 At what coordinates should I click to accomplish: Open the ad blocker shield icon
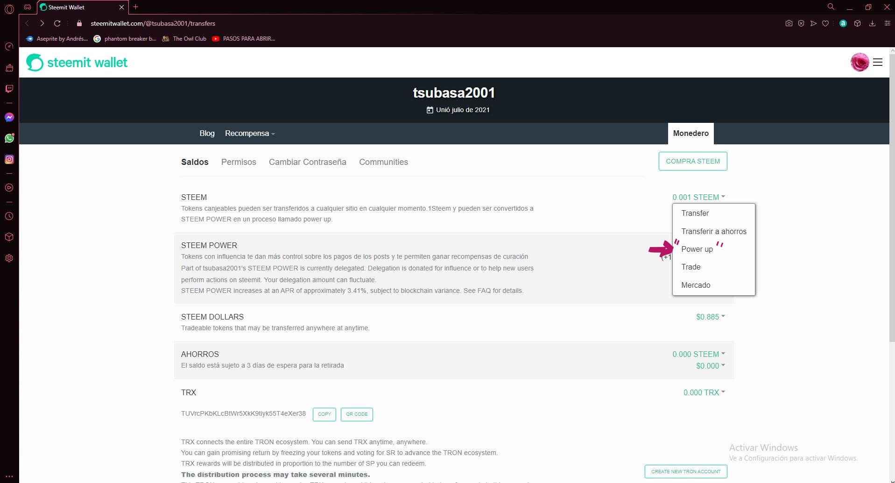click(801, 23)
